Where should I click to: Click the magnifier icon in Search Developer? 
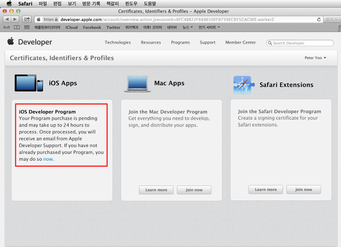coord(270,43)
